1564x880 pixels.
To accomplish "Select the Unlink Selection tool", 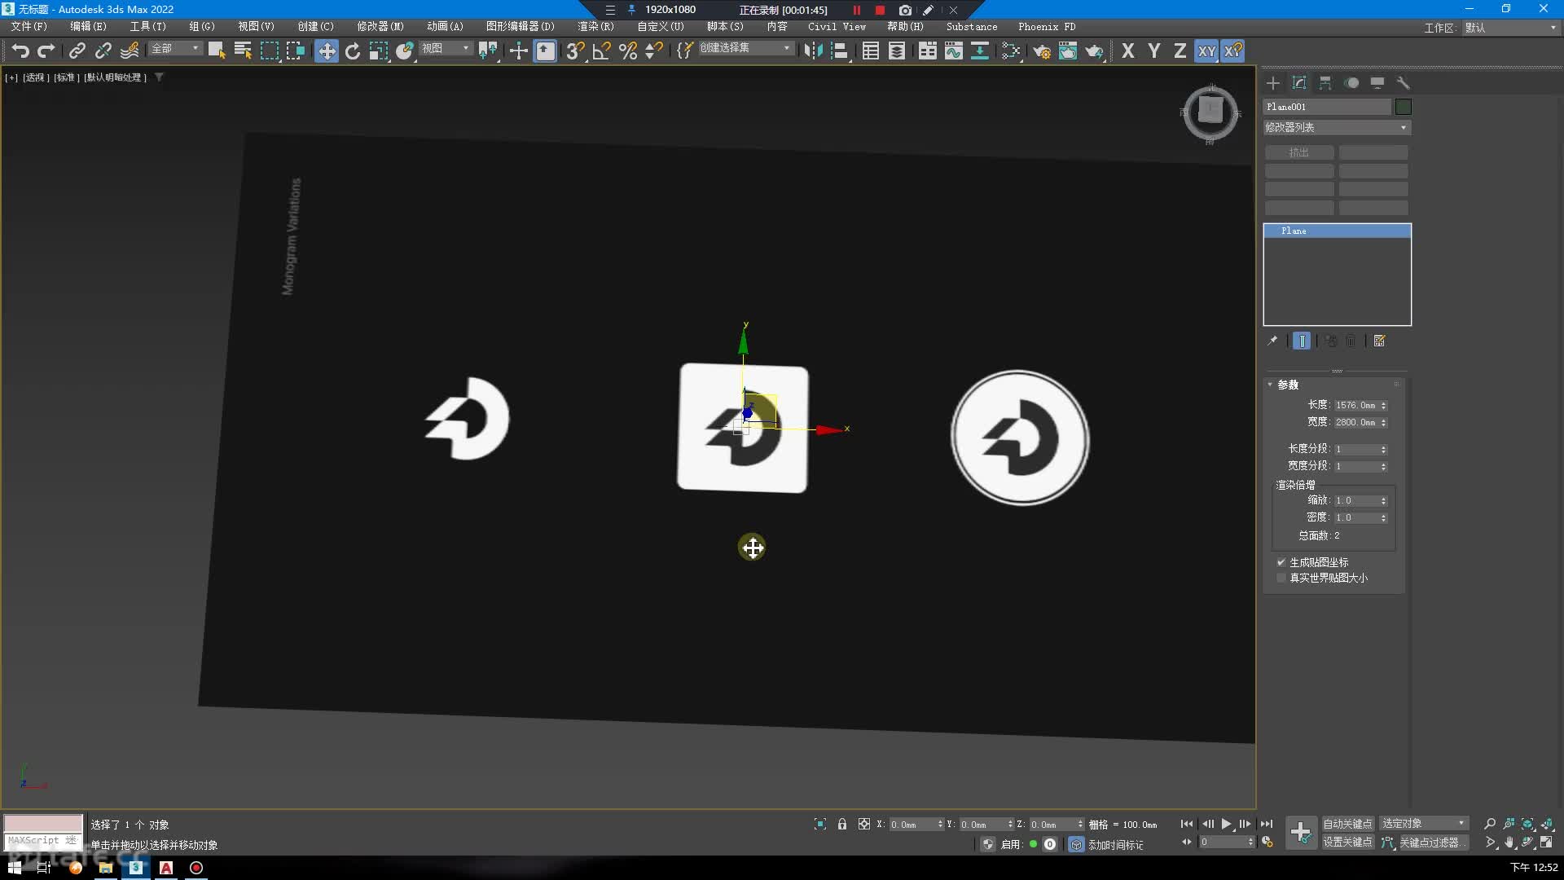I will click(103, 51).
